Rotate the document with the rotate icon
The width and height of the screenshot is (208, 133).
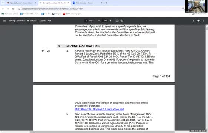pos(122,21)
